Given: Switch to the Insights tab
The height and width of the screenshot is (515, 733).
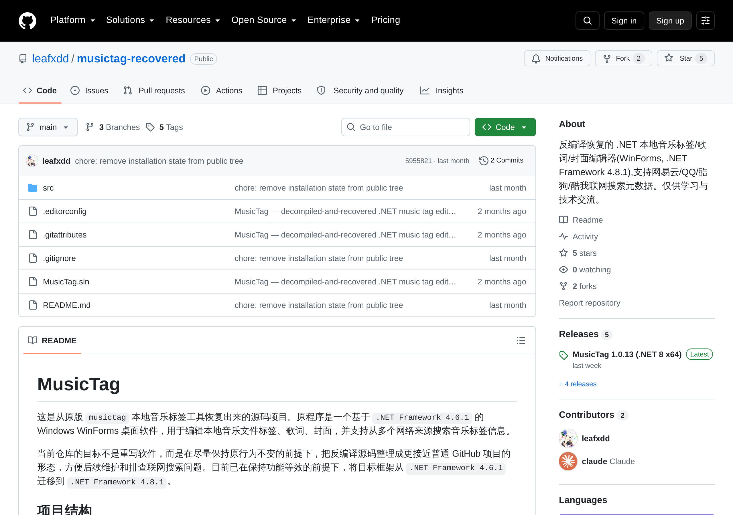Looking at the screenshot, I should click(x=442, y=91).
